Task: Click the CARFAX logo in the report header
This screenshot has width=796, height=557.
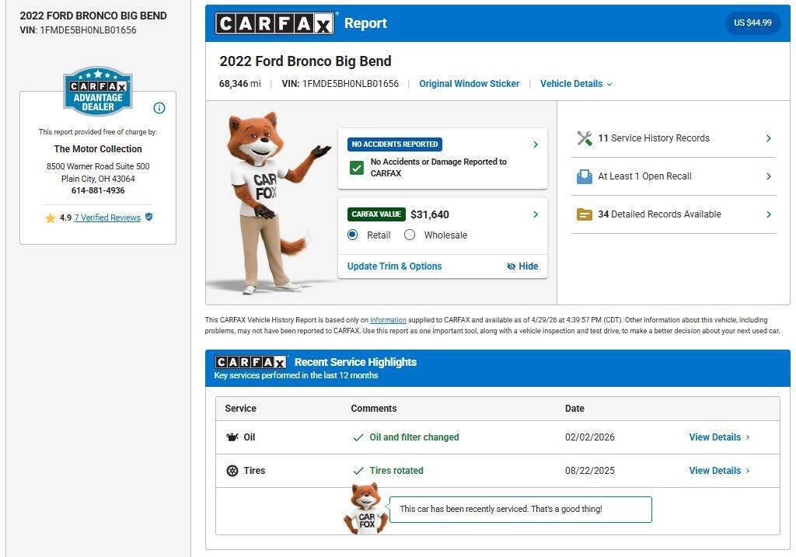Action: click(x=274, y=23)
